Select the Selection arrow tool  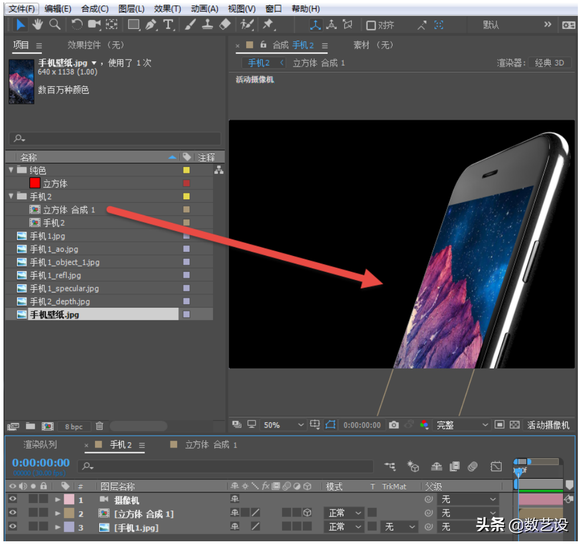[x=20, y=25]
